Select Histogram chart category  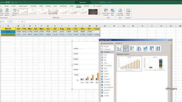(x=107, y=85)
